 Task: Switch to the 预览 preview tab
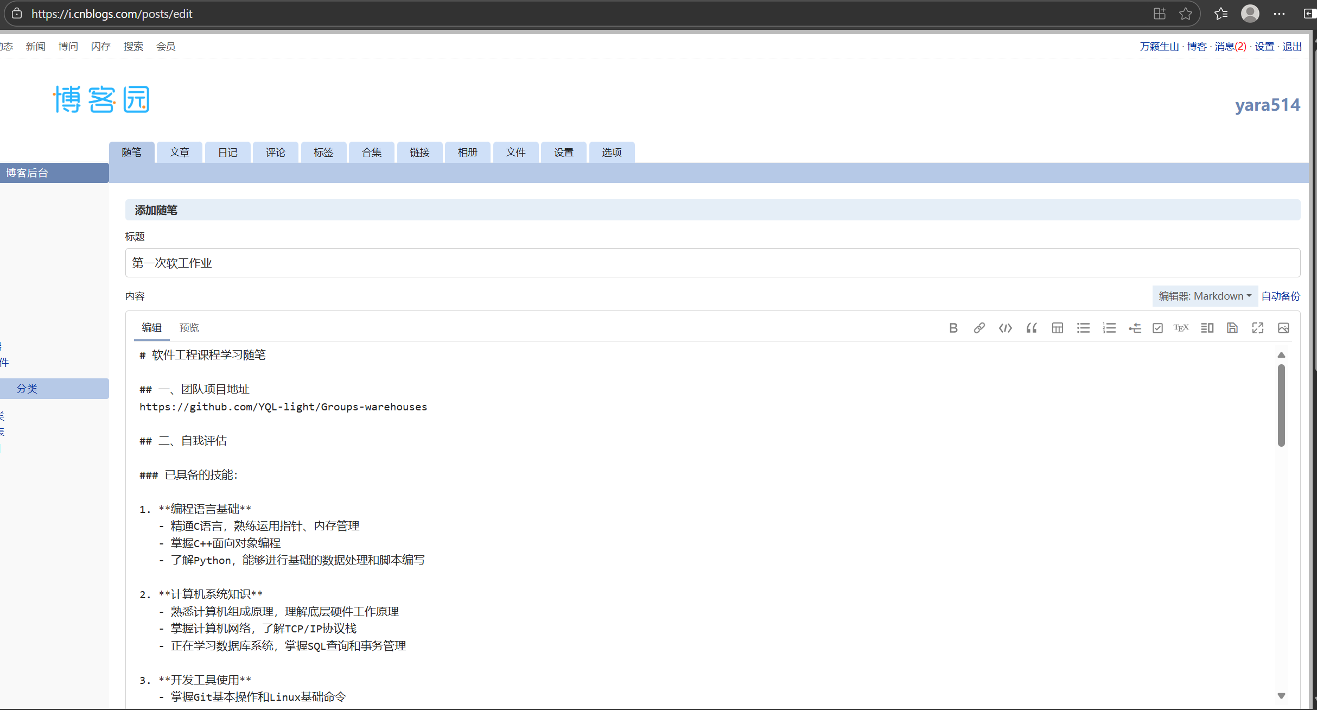189,327
